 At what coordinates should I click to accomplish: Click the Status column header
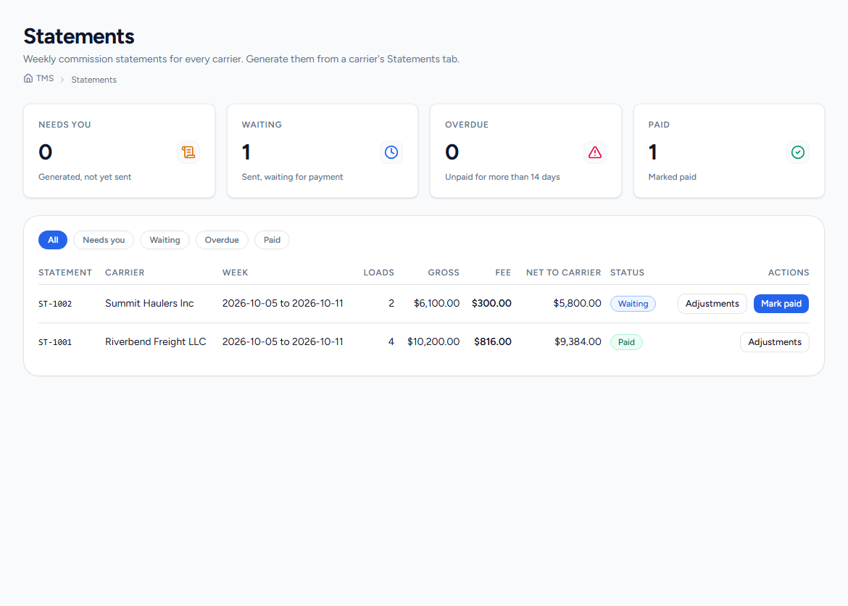pos(628,272)
